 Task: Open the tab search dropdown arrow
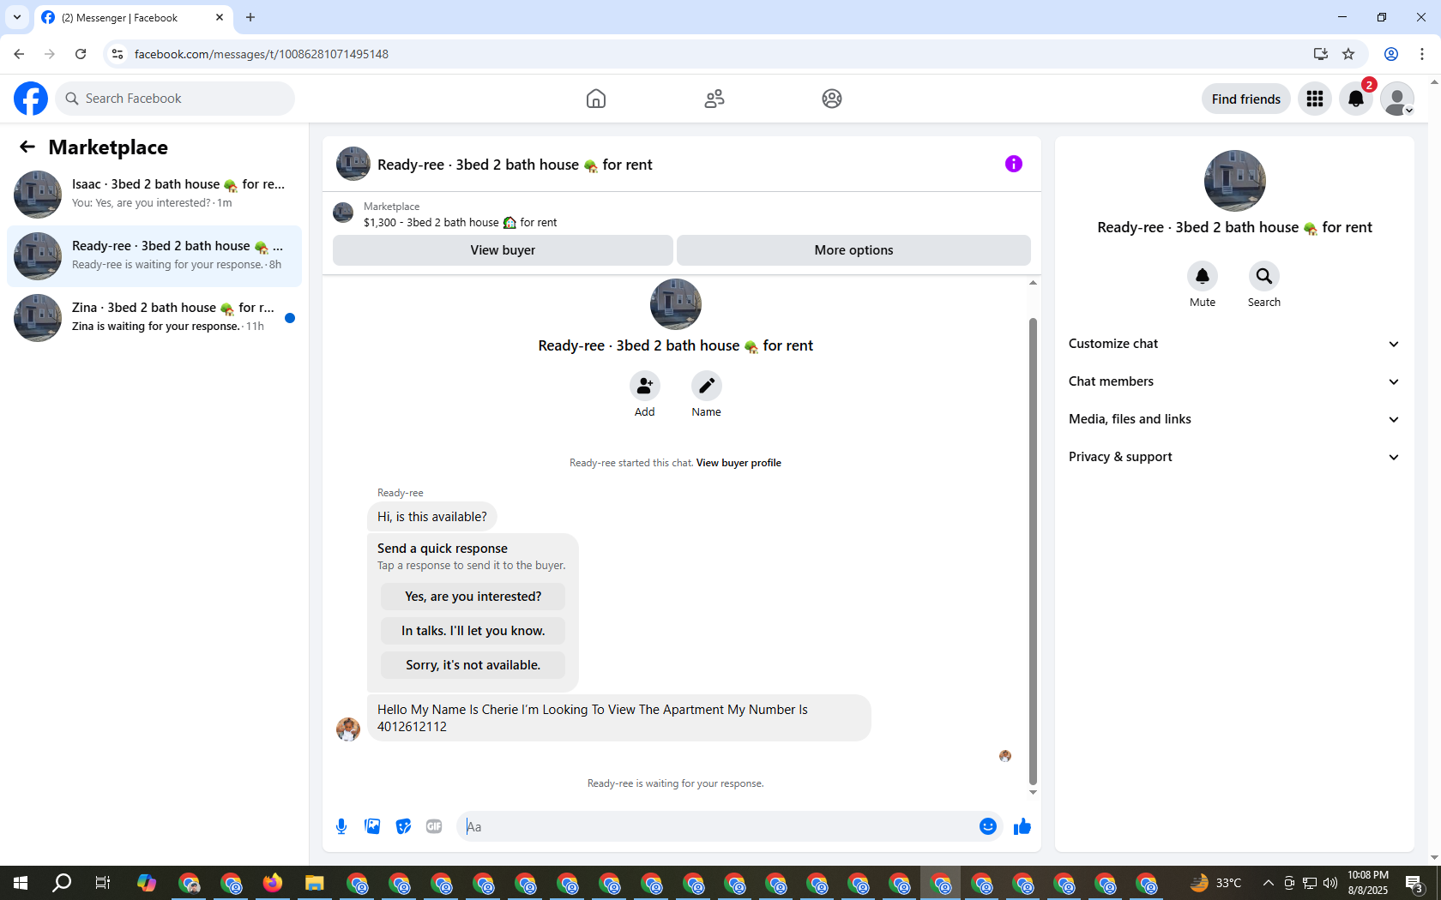[17, 17]
